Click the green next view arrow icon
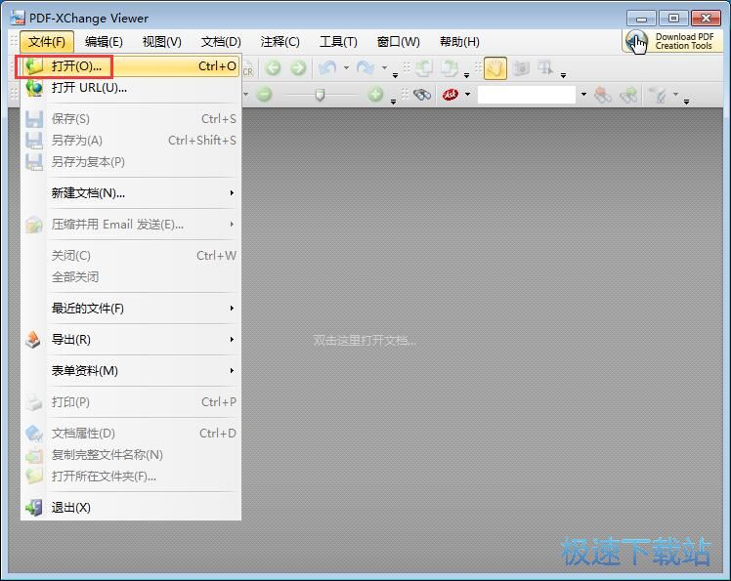 tap(298, 68)
